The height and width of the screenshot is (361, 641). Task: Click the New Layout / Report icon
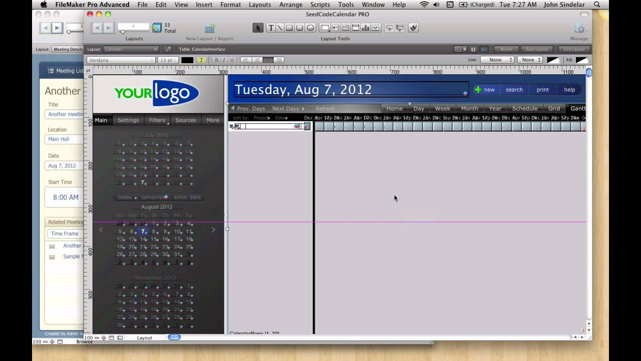click(x=210, y=28)
